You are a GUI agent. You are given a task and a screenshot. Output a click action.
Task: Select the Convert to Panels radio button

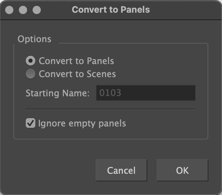tap(31, 61)
